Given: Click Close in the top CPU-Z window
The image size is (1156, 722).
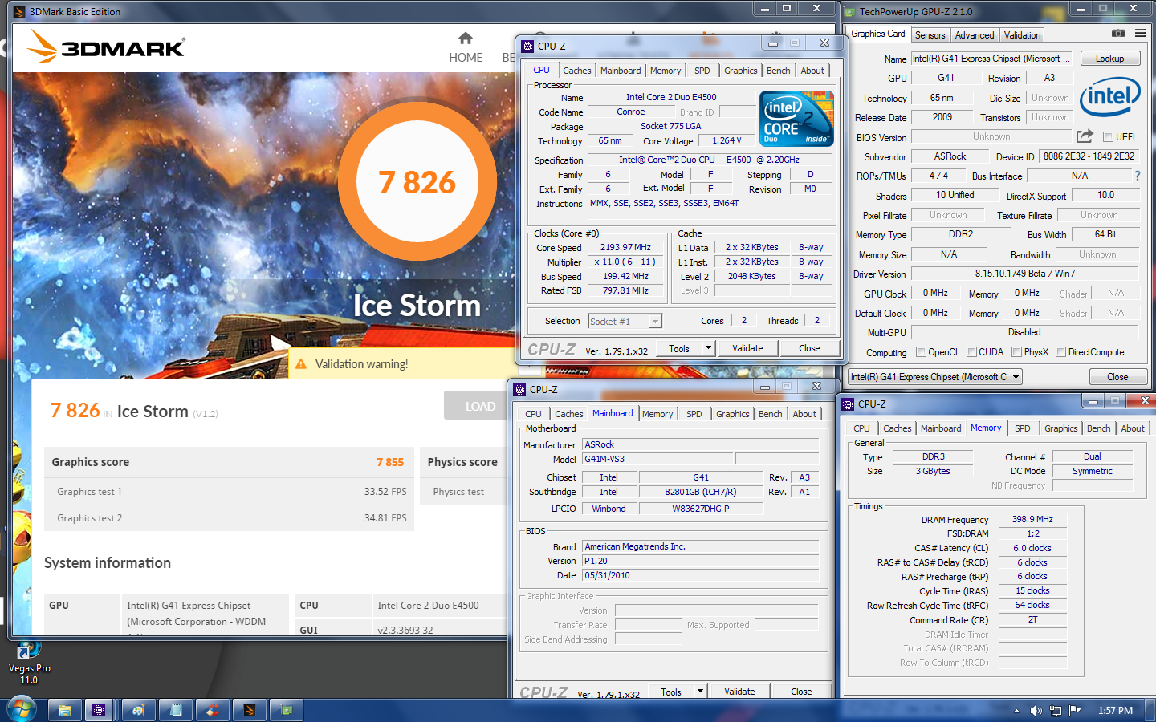Looking at the screenshot, I should coord(809,348).
